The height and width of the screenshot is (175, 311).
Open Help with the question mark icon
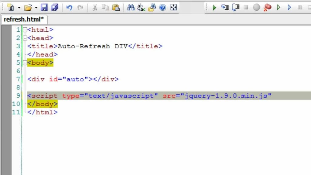point(163,8)
